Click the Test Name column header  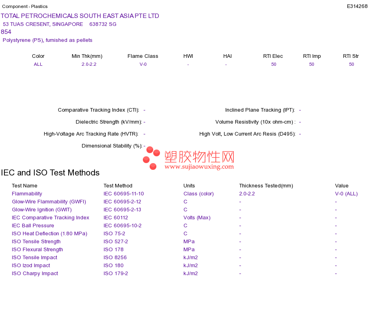point(25,185)
